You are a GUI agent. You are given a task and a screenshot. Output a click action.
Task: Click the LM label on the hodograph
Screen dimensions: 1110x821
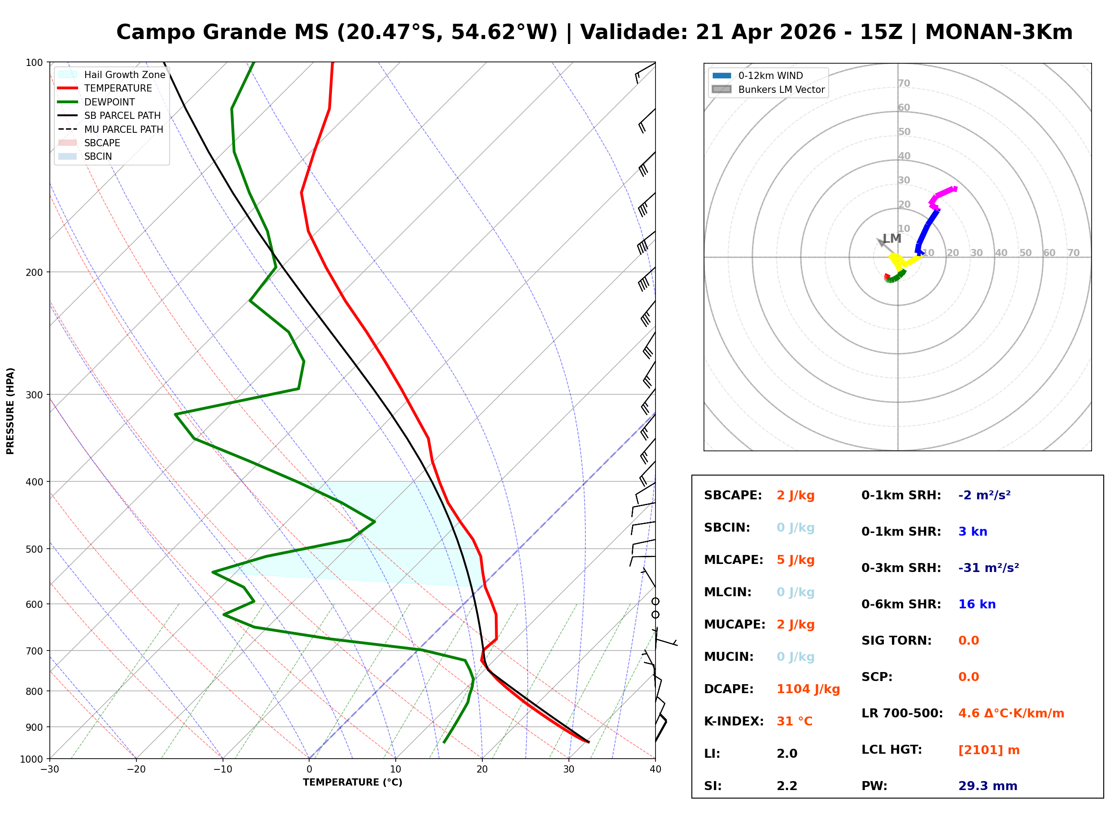(x=892, y=239)
